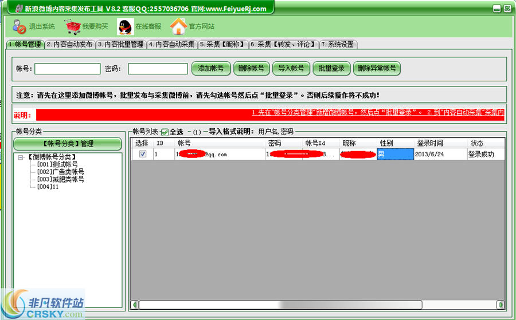This screenshot has height=320, width=516.
Task: Click the 性别 column header
Action: tap(395, 143)
